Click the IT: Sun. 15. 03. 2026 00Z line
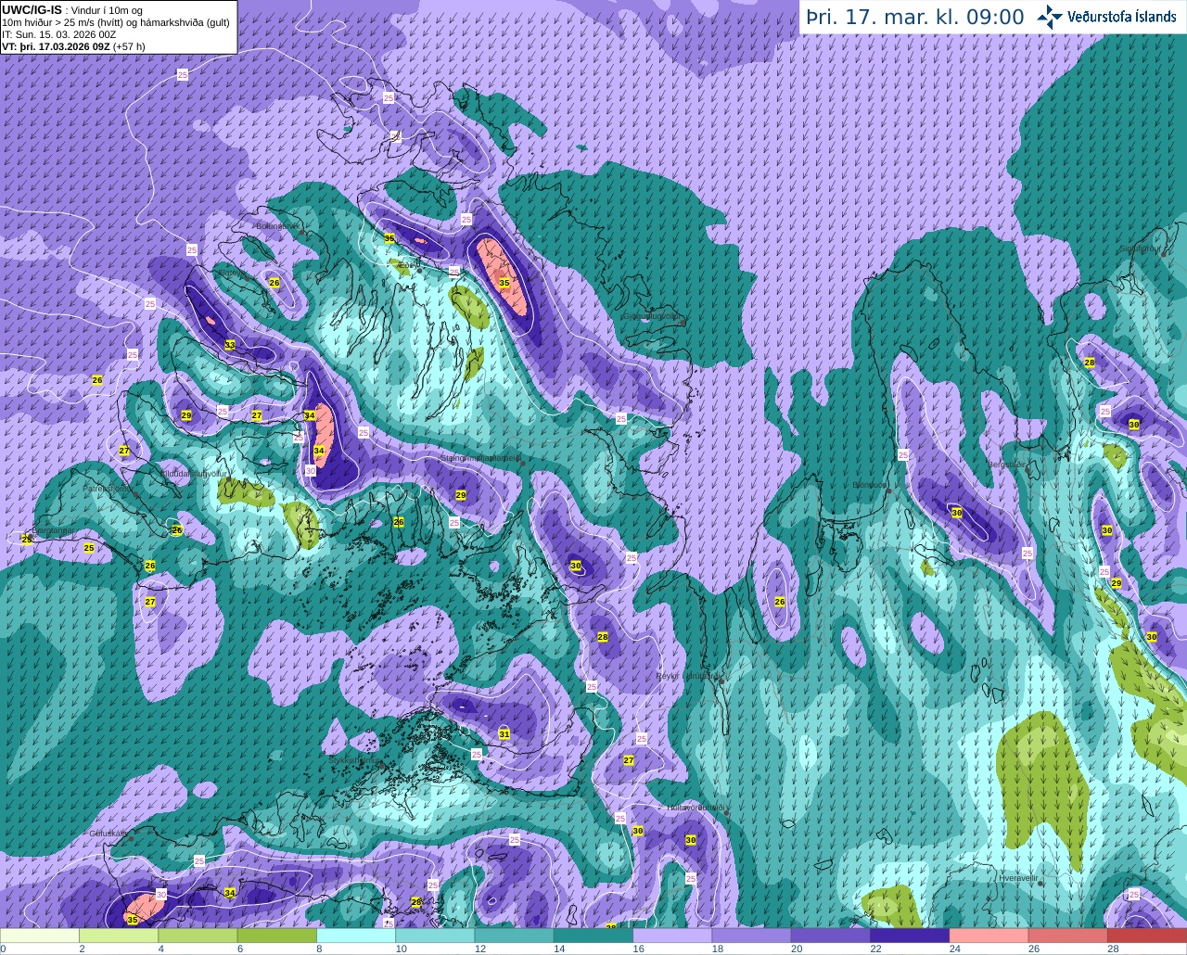 pos(59,34)
